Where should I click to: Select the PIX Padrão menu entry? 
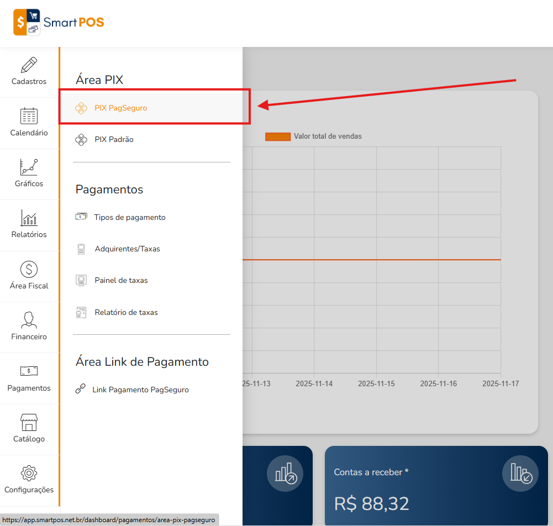pyautogui.click(x=151, y=140)
